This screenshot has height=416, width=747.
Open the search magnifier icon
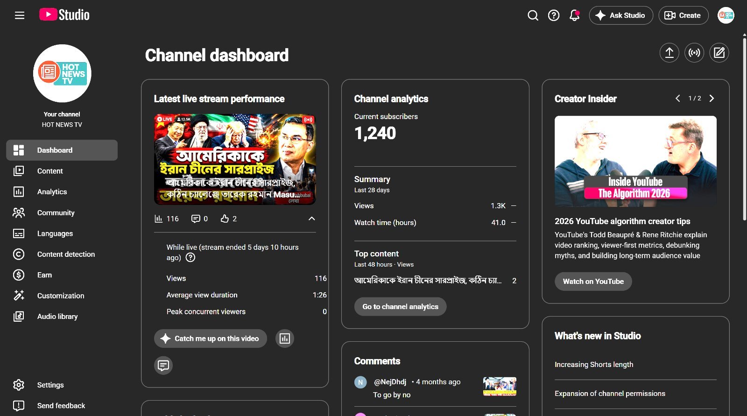[533, 15]
